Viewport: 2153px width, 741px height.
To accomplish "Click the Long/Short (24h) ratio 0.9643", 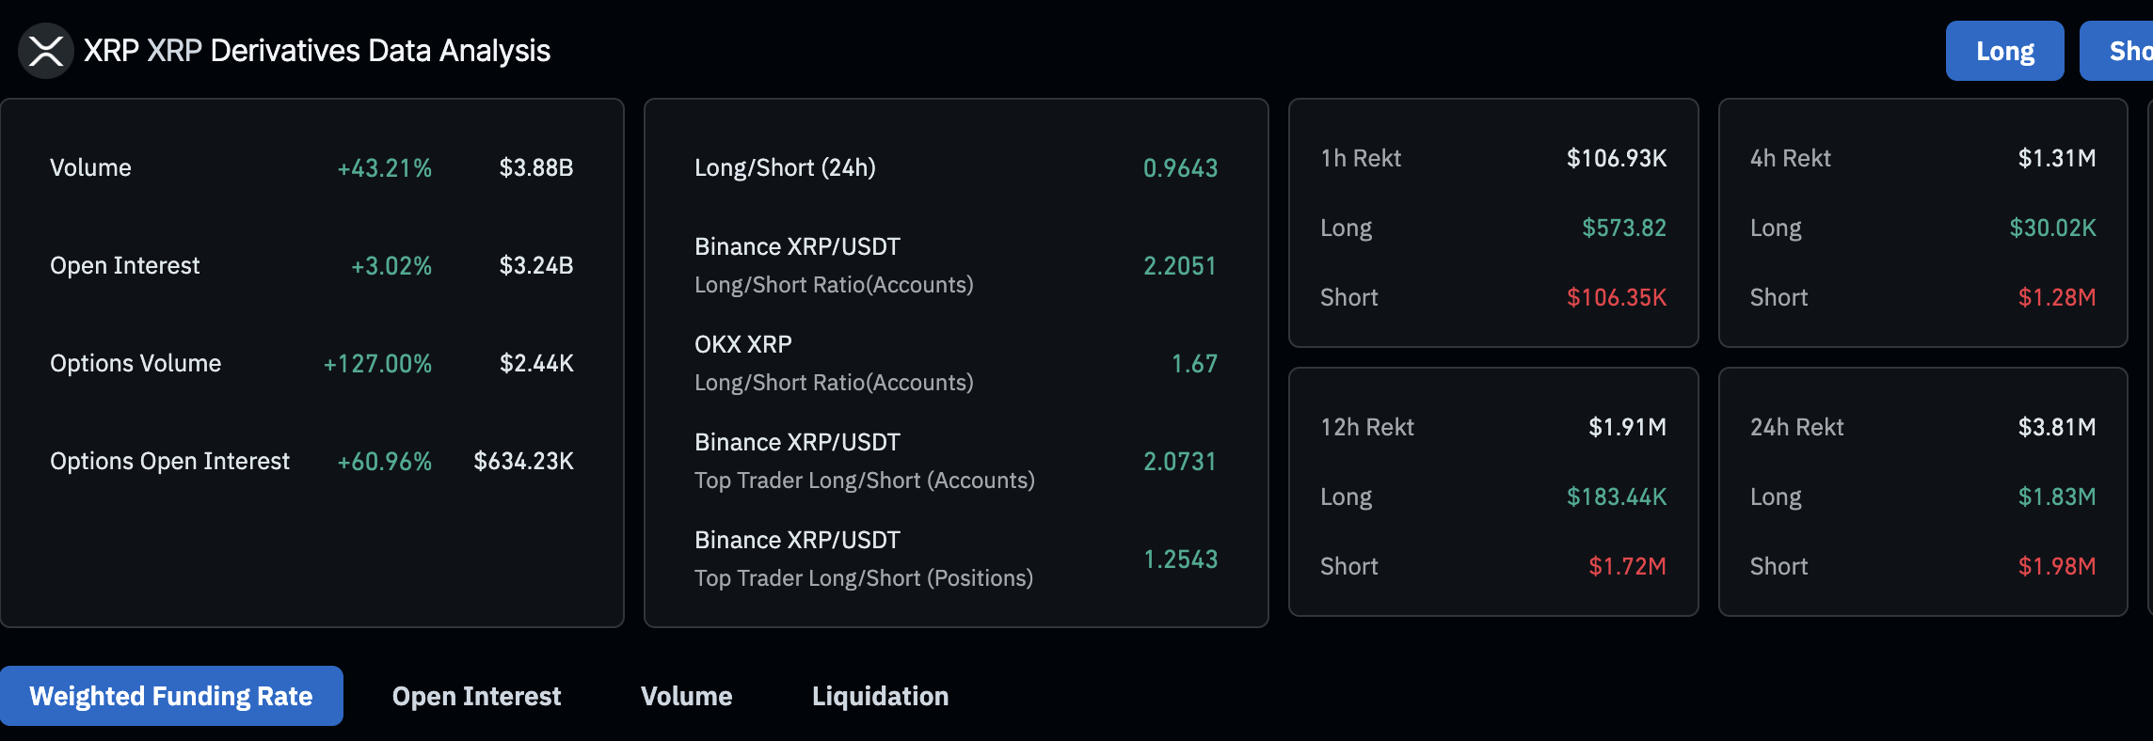I will point(1180,168).
